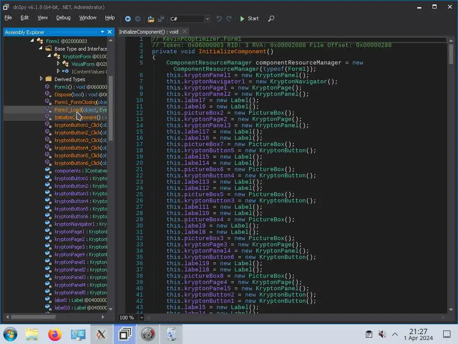Click the code editor vertical scrollbar
Screen dimensions: 458x344
click(451, 54)
